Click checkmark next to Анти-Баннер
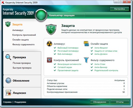Viewport: 133px width, 108px height. pos(92,67)
